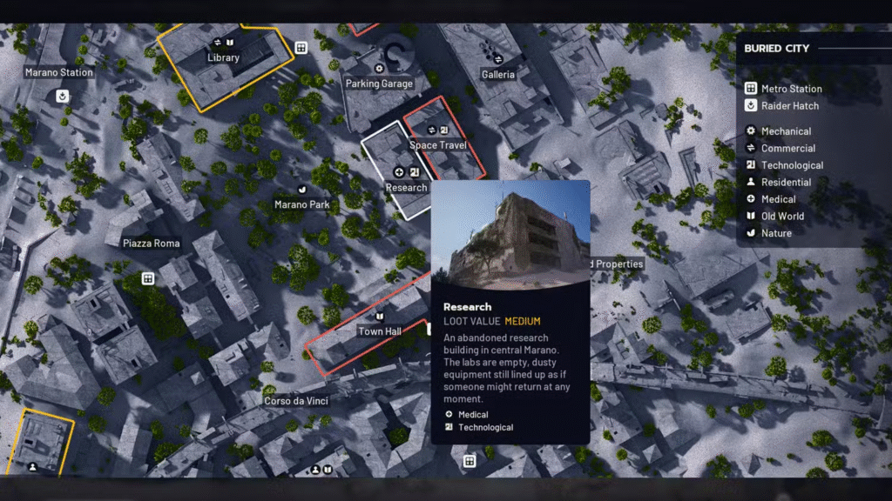Select the Library location label
Screen dimensions: 892x501
(x=223, y=58)
